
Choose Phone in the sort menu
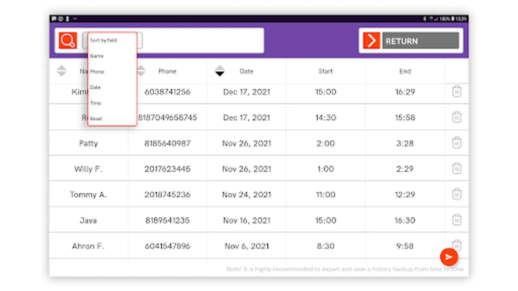97,72
